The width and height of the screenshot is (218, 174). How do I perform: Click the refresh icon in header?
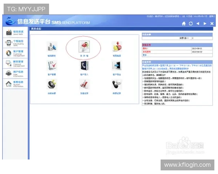point(191,24)
